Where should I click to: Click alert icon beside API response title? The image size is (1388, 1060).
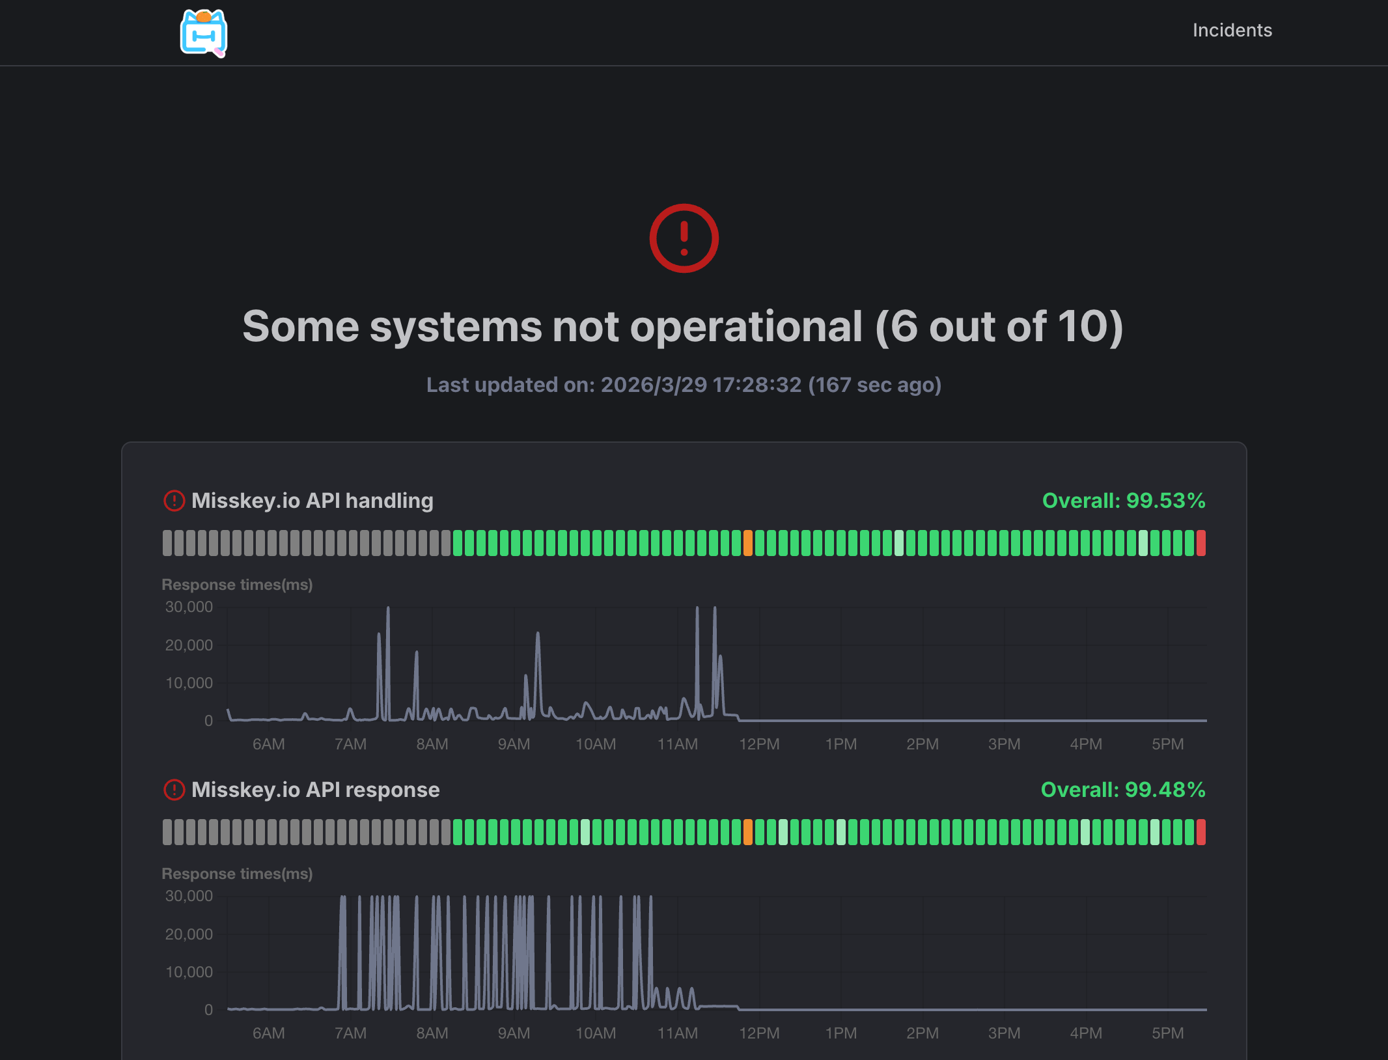point(174,790)
